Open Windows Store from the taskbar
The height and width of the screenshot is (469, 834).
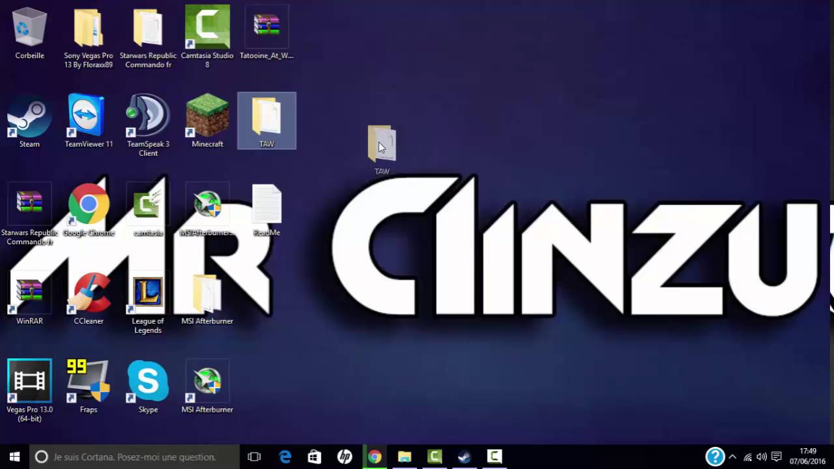[315, 457]
